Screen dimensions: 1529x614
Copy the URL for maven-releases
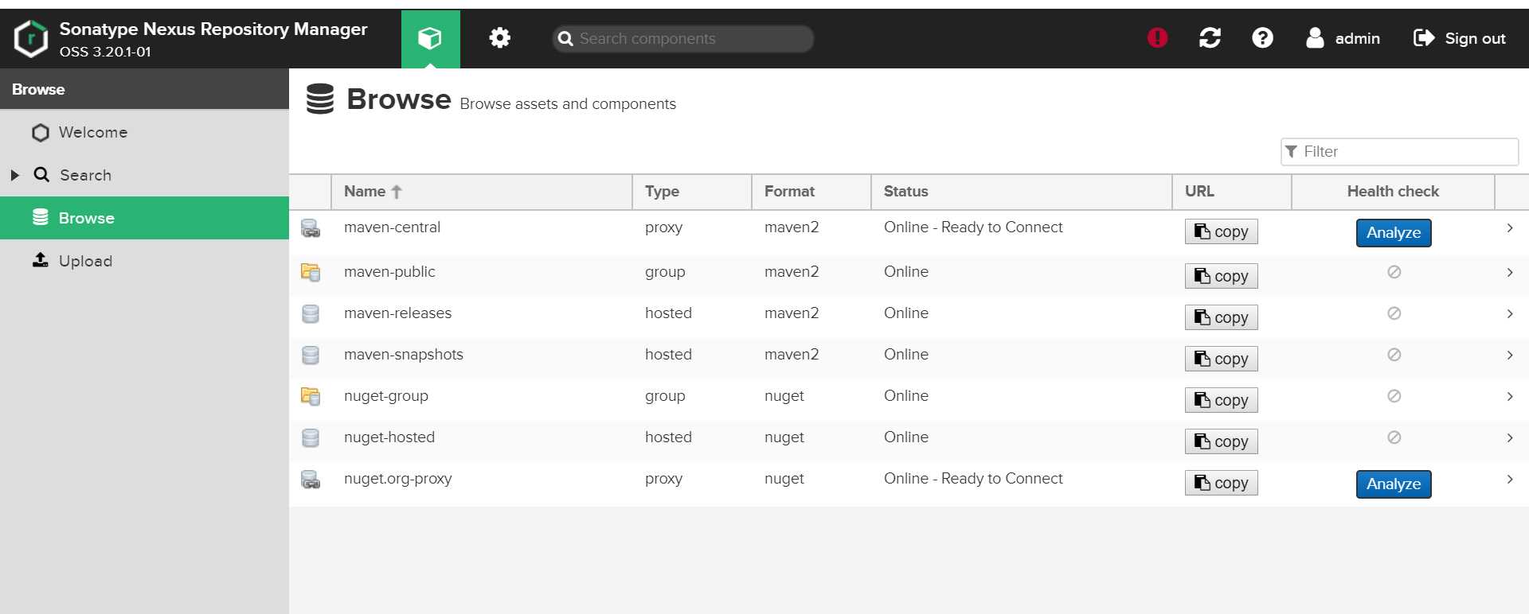(1221, 317)
